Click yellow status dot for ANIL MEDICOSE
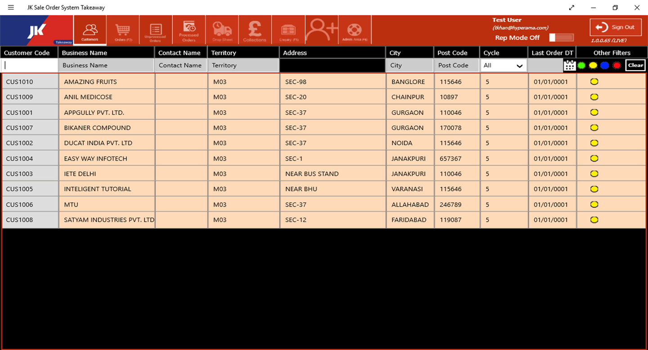The height and width of the screenshot is (350, 648). point(594,97)
